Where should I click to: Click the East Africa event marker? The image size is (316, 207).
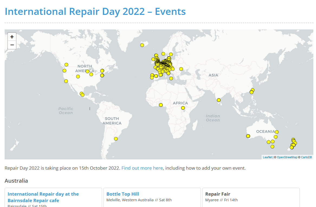pyautogui.click(x=183, y=108)
